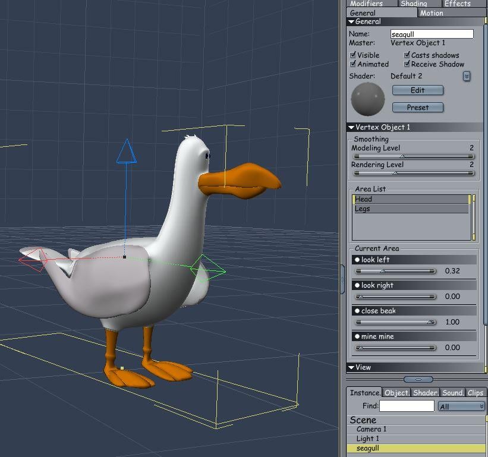This screenshot has height=457, width=488.
Task: Click the Find search field
Action: (407, 406)
